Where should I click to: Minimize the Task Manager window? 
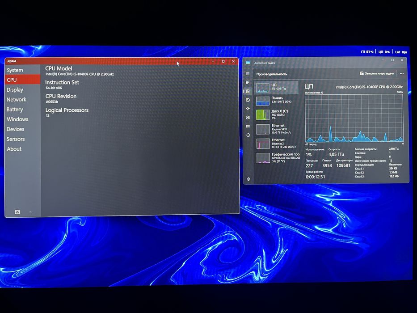(x=383, y=60)
